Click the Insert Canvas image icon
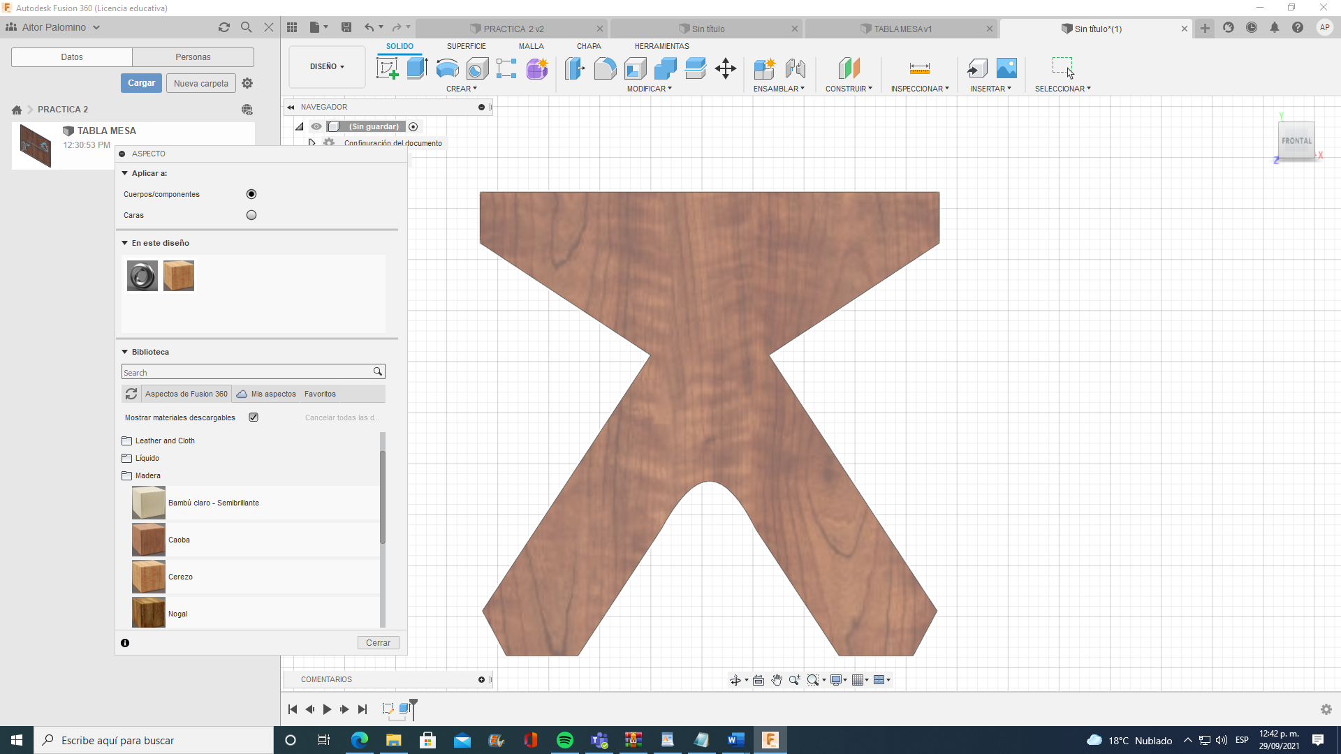The height and width of the screenshot is (754, 1341). point(1006,68)
